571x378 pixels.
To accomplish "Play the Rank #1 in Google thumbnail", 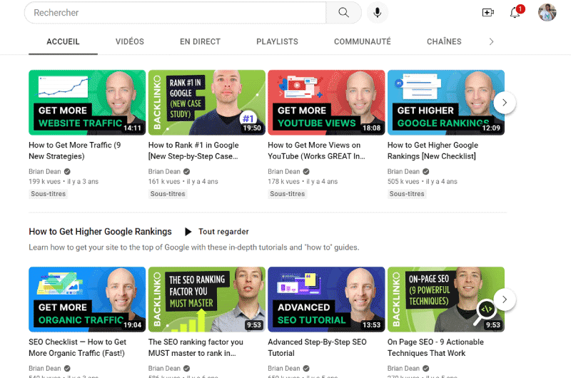I will click(x=207, y=103).
